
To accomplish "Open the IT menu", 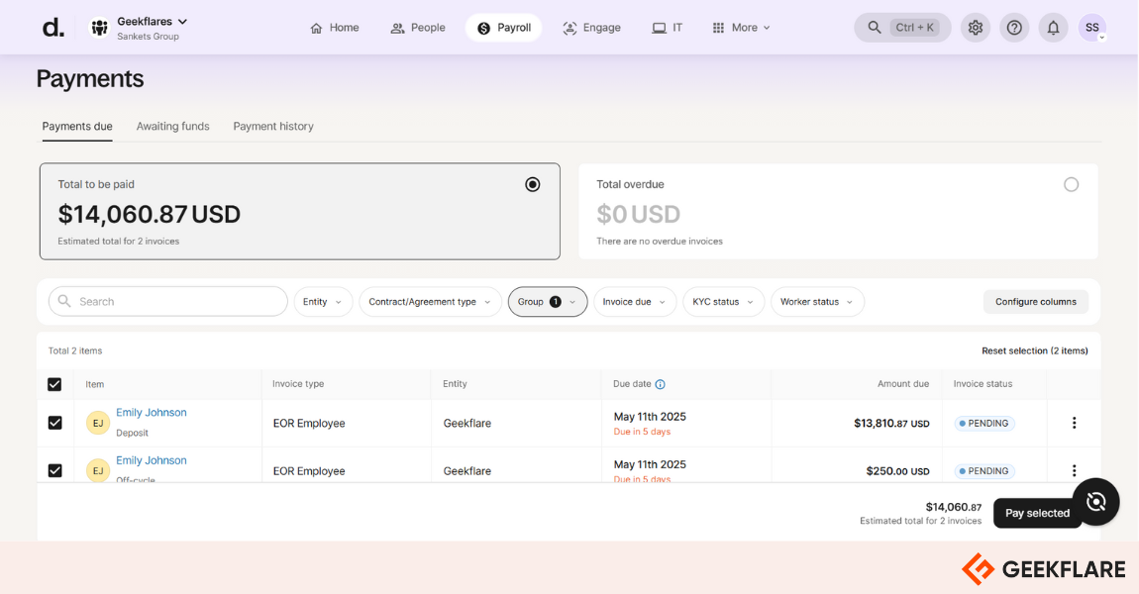I will click(667, 28).
